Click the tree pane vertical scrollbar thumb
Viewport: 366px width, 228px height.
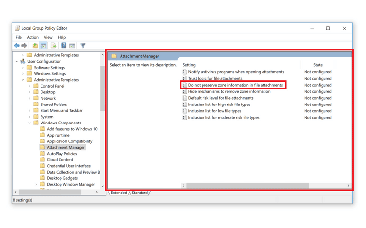(102, 88)
